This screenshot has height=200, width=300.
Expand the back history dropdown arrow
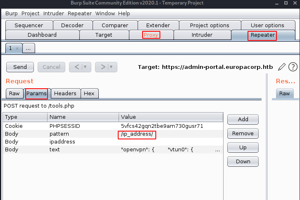(85, 67)
